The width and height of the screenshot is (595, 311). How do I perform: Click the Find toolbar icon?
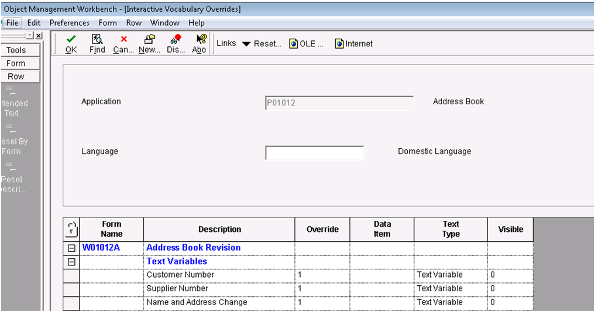pos(97,39)
